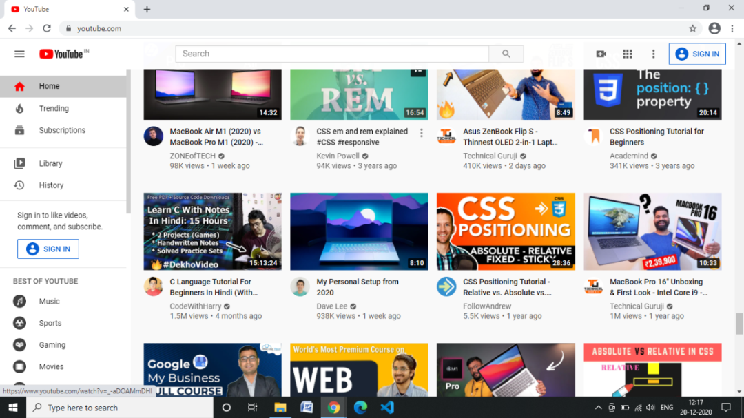Click the Dave Lee channel name
This screenshot has height=418, width=744.
coord(332,306)
